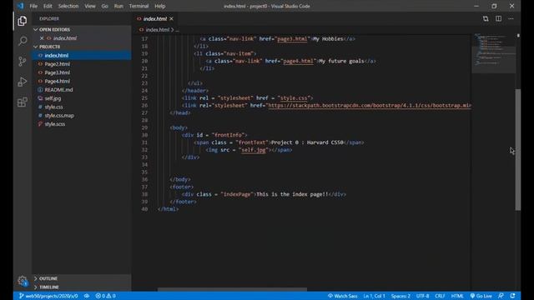Open the Selection menu
Image resolution: width=534 pixels, height=300 pixels.
(x=68, y=6)
